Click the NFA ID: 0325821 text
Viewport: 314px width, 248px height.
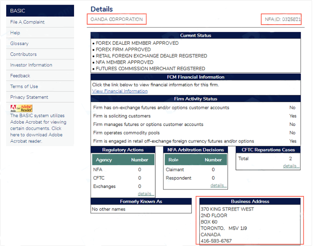pos(283,19)
